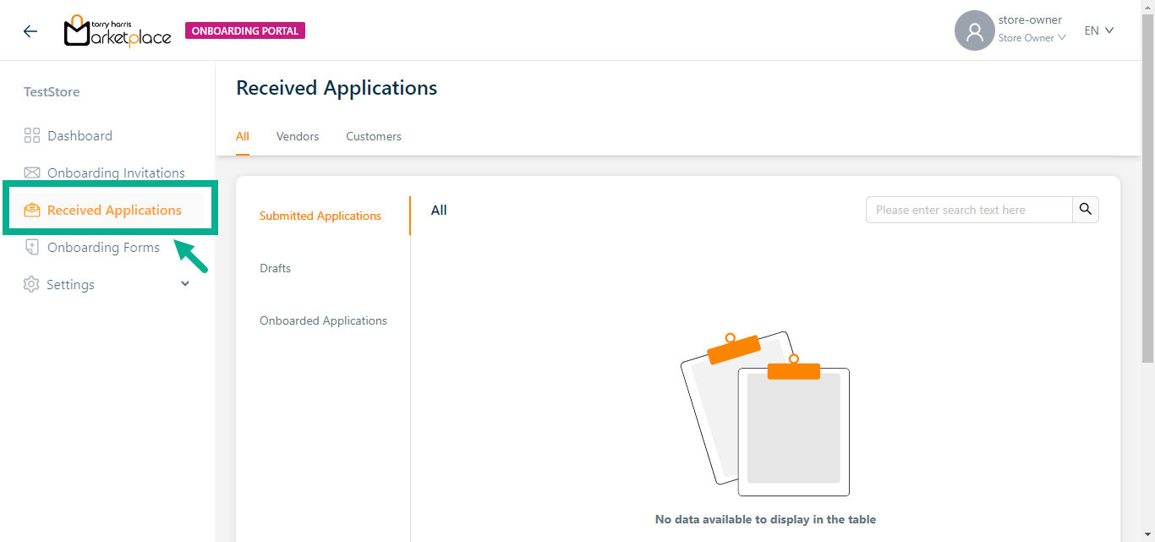Click the store-owner user avatar
This screenshot has width=1155, height=542.
coord(974,31)
